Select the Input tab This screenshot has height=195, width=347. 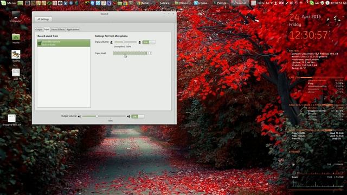click(x=47, y=29)
